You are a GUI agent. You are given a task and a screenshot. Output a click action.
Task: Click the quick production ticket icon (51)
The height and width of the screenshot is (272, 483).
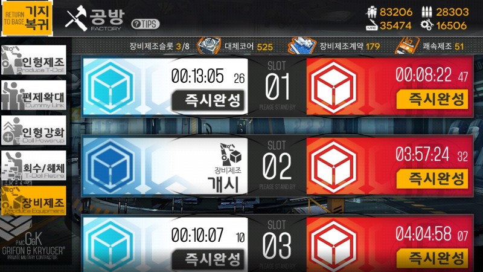pyautogui.click(x=407, y=46)
